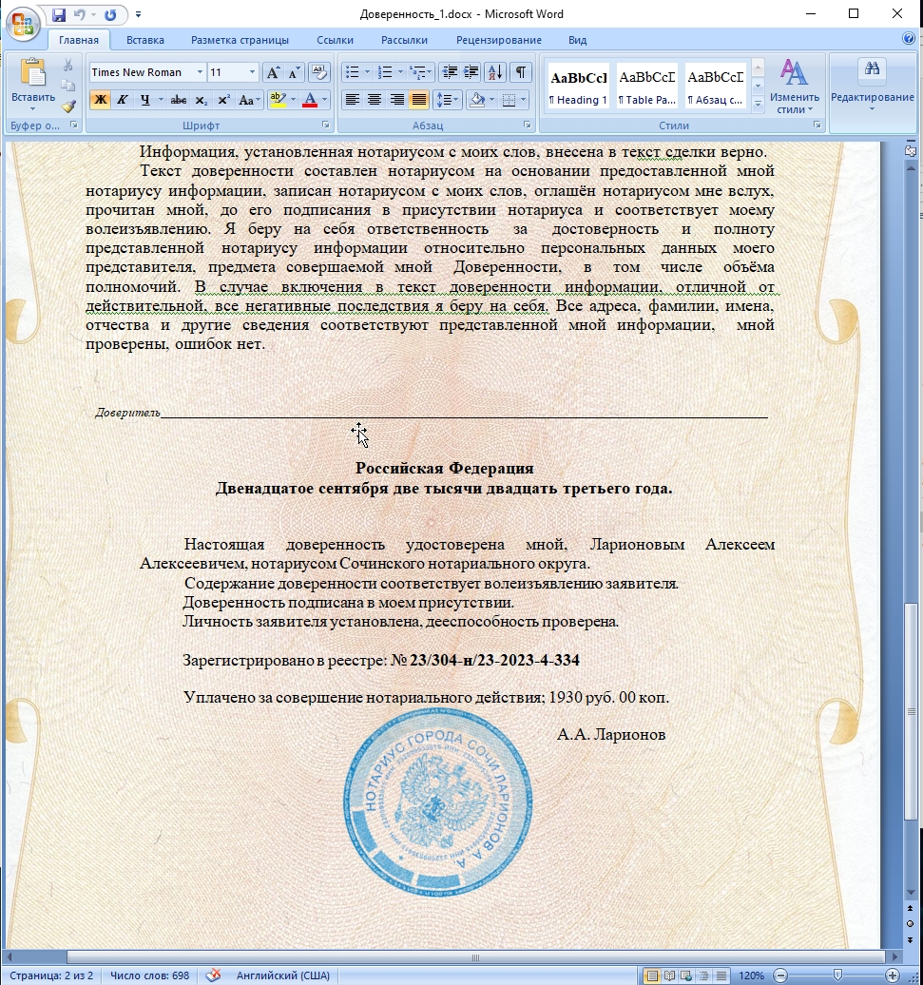Switch to Разметка страницы tab

point(240,40)
